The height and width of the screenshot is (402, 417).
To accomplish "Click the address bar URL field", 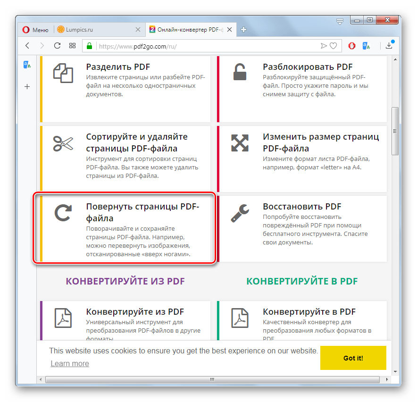I will coord(208,46).
